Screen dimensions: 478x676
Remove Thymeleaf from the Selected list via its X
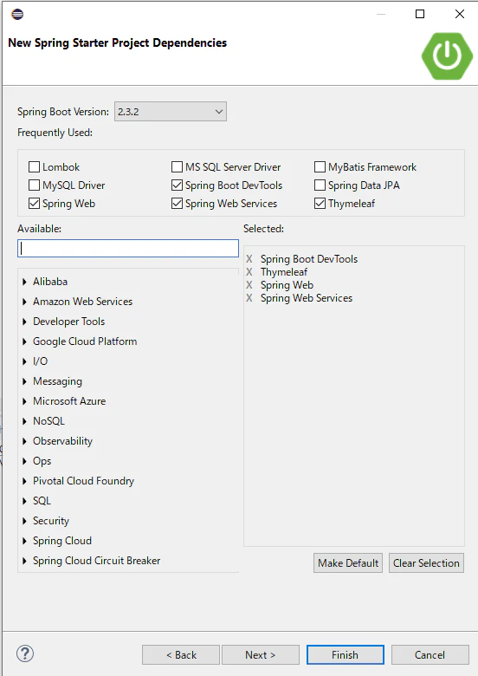[249, 272]
